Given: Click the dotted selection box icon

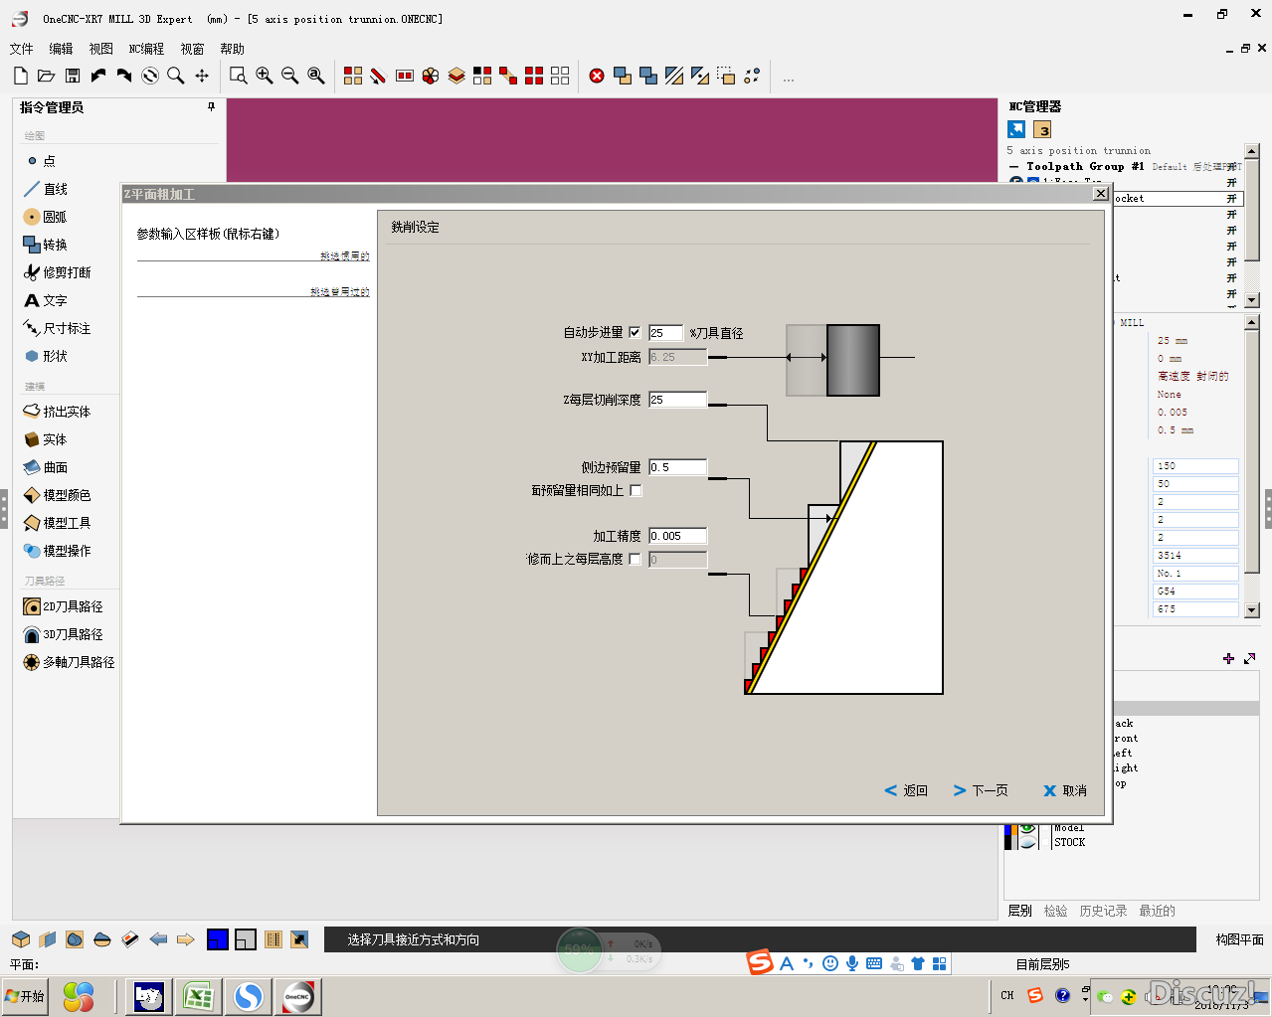Looking at the screenshot, I should [x=726, y=76].
